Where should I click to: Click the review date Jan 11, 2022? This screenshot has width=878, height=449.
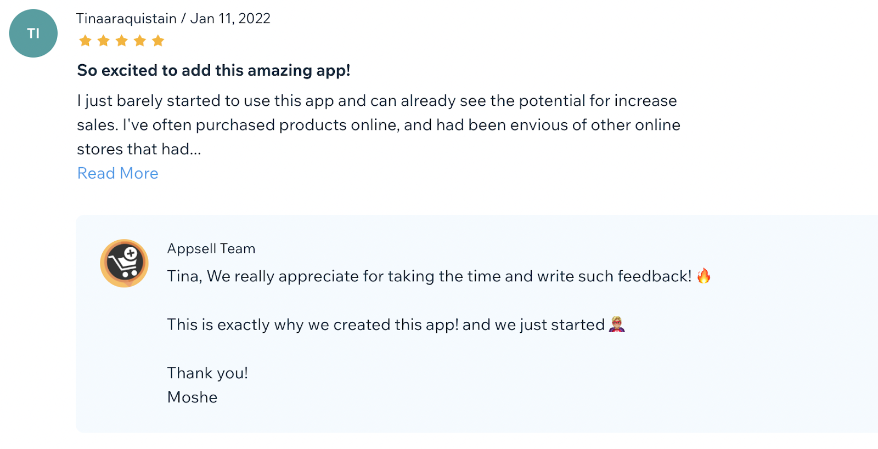(230, 19)
